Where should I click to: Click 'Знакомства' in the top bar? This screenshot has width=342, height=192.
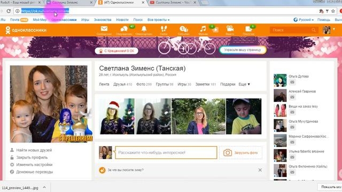coord(103,20)
